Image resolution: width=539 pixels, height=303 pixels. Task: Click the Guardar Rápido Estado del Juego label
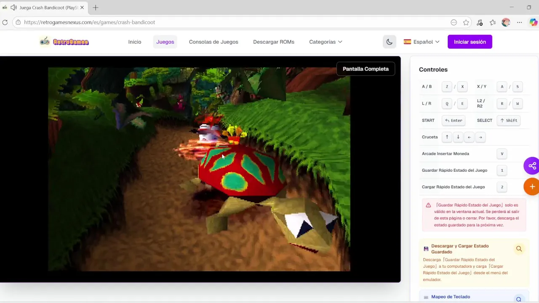pyautogui.click(x=454, y=170)
